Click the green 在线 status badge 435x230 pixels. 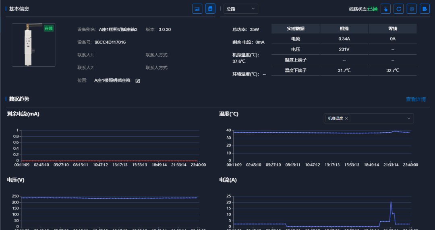click(x=48, y=29)
